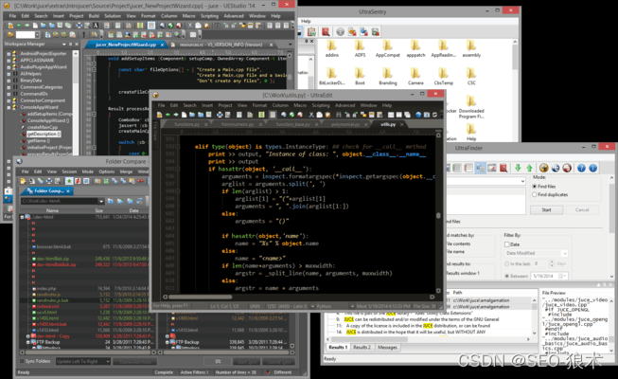The image size is (618, 379).
Task: Click the search path input field in UltraFinder
Action: [486, 181]
